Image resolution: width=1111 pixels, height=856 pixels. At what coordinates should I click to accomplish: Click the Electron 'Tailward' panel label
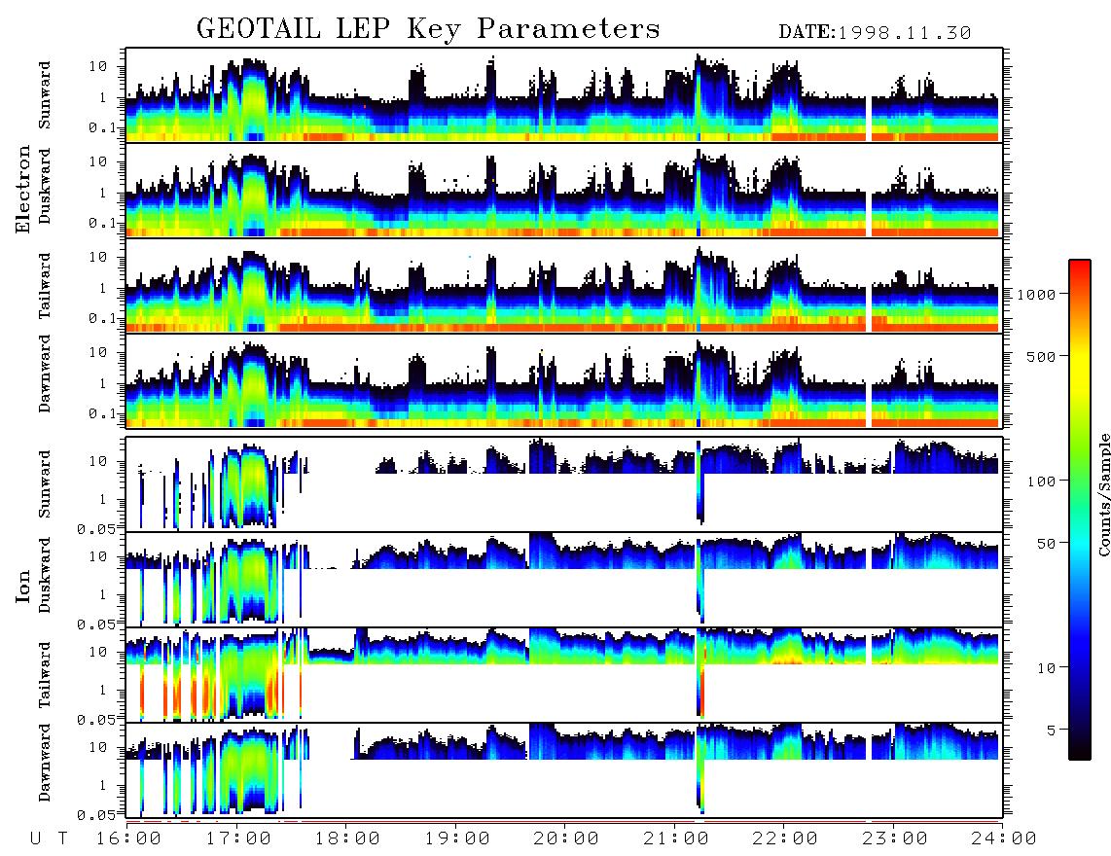(x=45, y=286)
